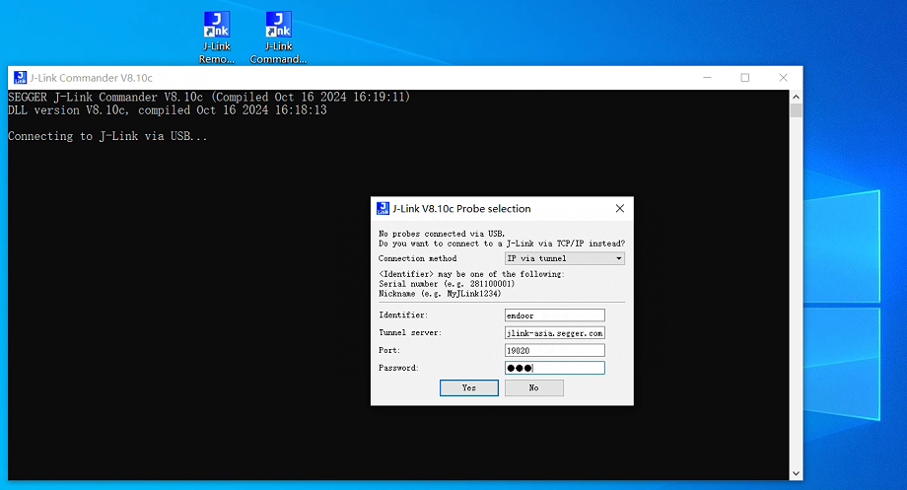The height and width of the screenshot is (490, 907).
Task: Click the Probe selection dialog title icon
Action: 383,208
